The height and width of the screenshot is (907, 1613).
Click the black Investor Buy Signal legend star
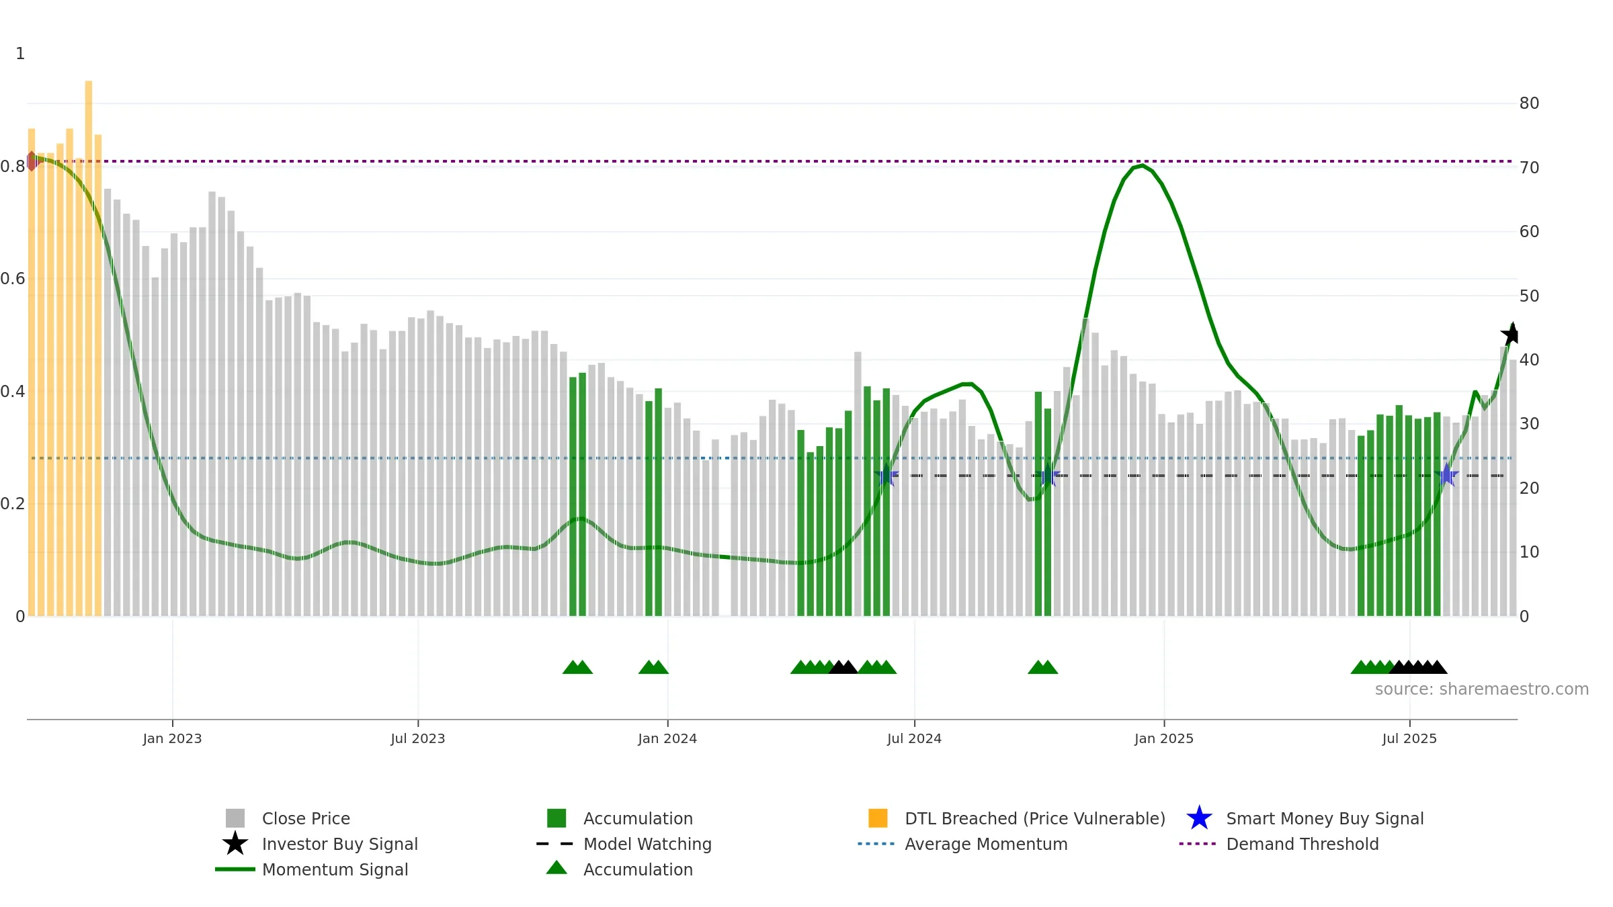click(235, 843)
